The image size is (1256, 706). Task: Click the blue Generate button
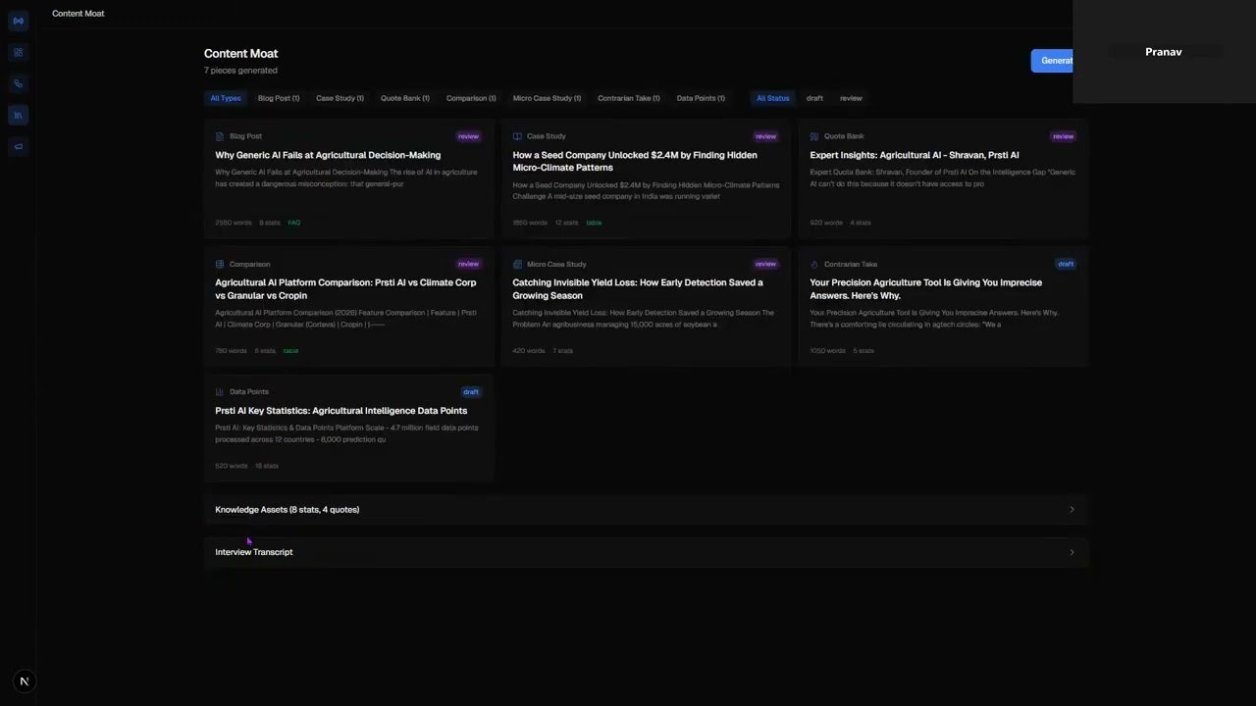click(x=1052, y=61)
